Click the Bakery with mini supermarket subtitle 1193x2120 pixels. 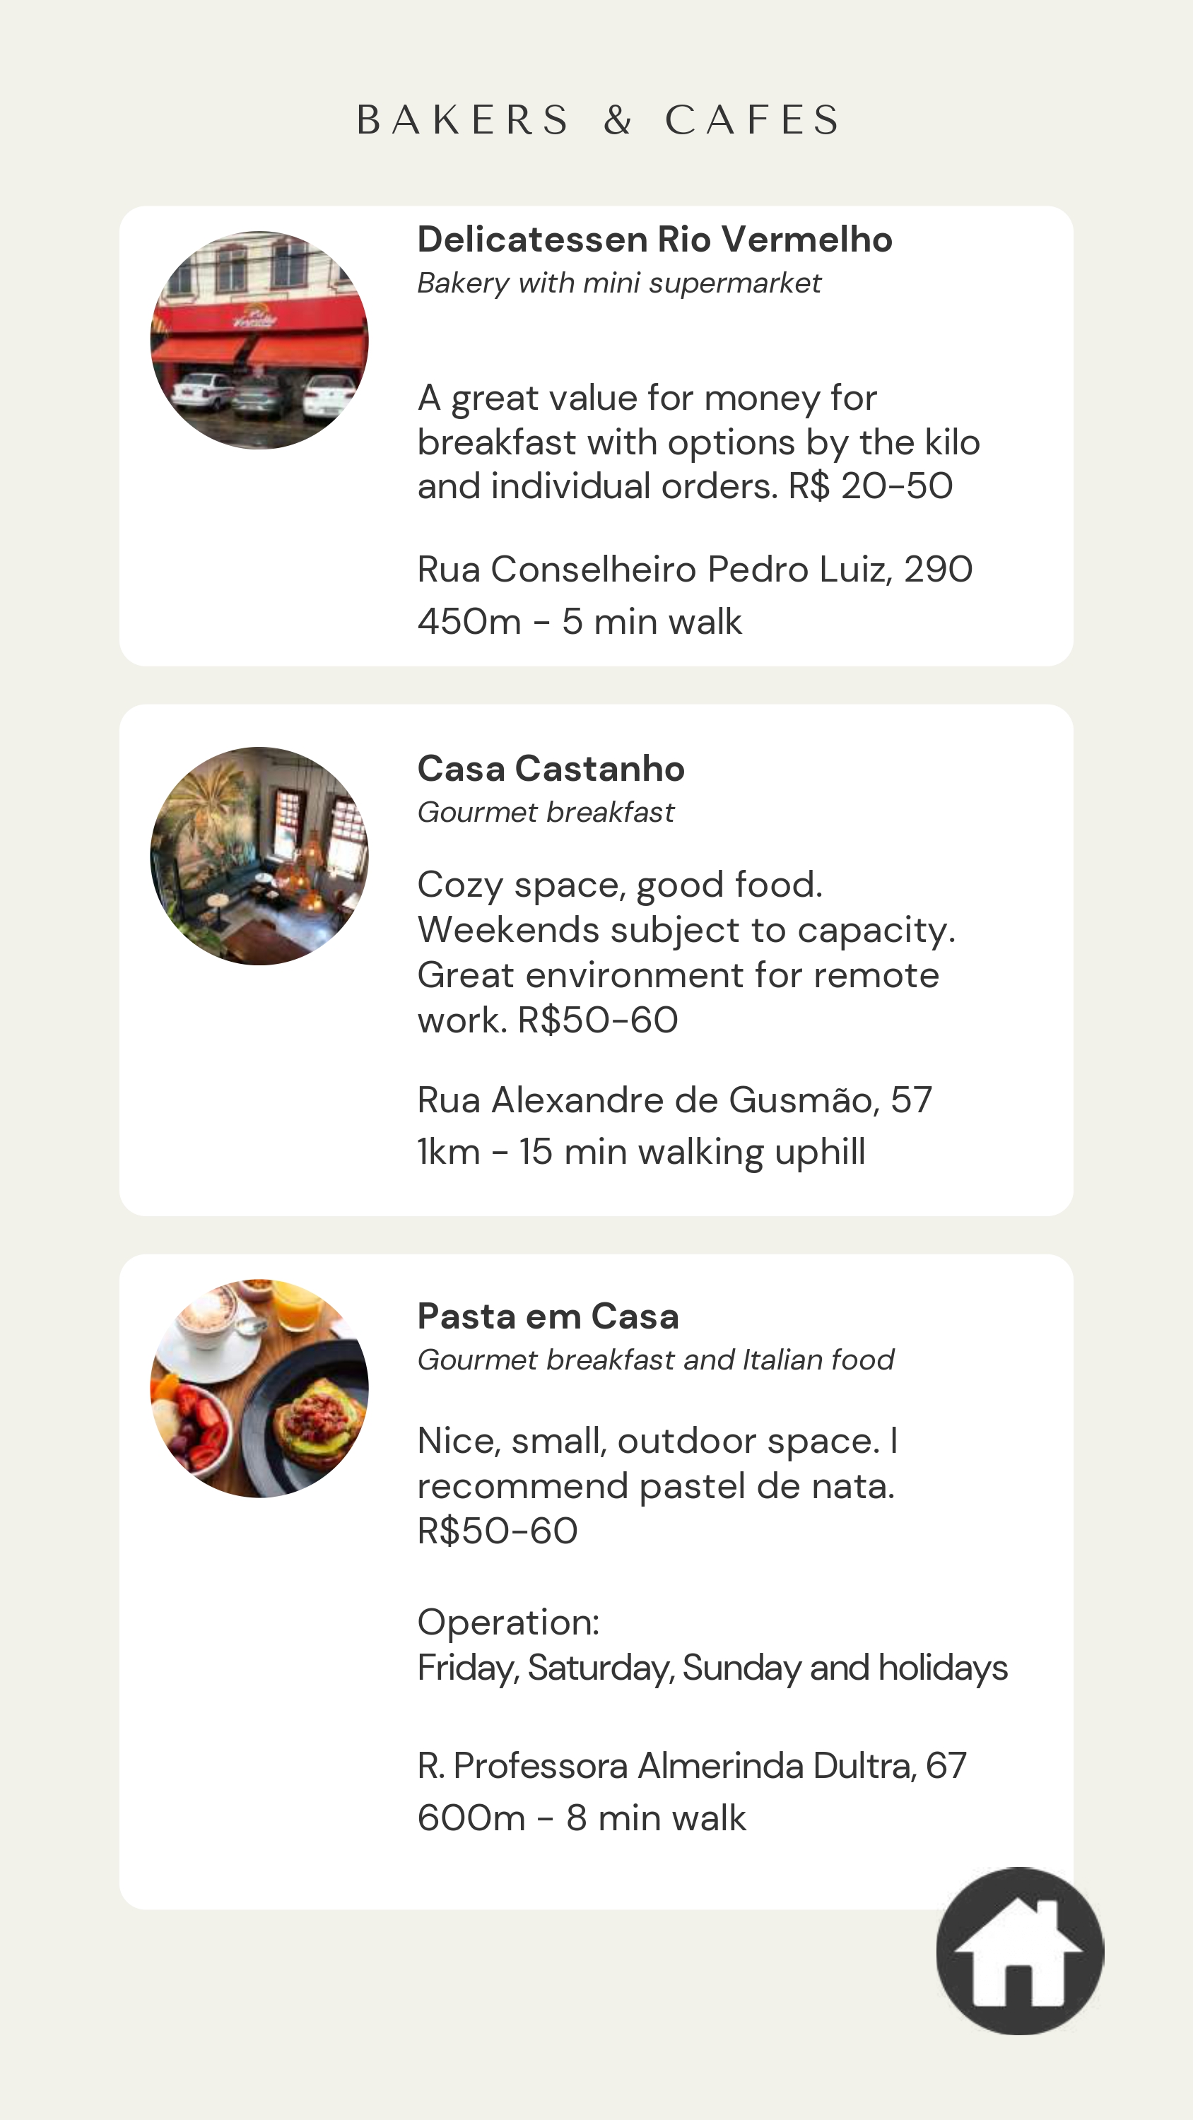(619, 283)
